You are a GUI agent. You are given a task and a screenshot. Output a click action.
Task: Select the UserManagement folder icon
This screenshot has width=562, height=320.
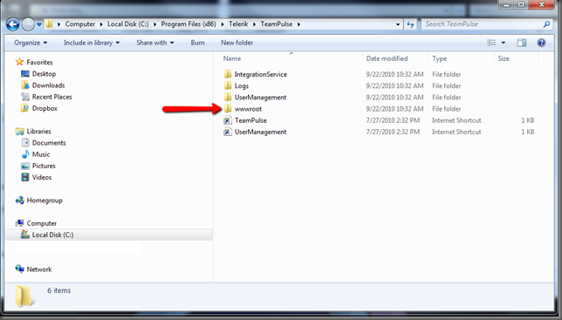pos(228,97)
